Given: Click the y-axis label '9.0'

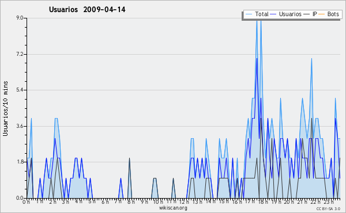Looking at the screenshot, I should point(20,18).
